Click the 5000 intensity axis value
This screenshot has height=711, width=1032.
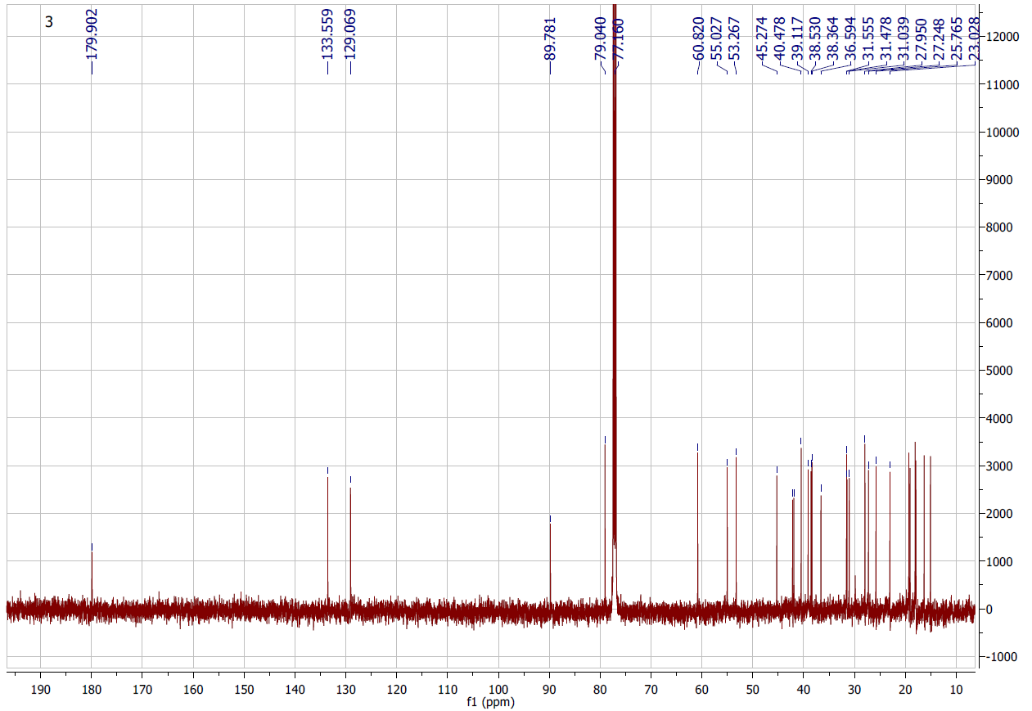[x=1002, y=371]
